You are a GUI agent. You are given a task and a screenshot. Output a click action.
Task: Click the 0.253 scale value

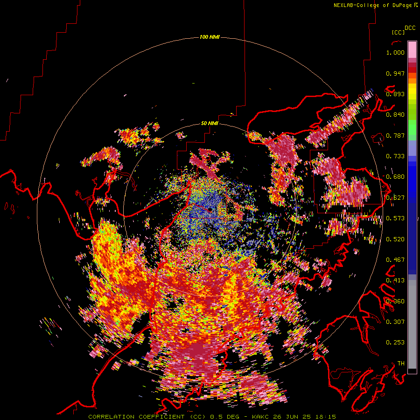coord(395,343)
